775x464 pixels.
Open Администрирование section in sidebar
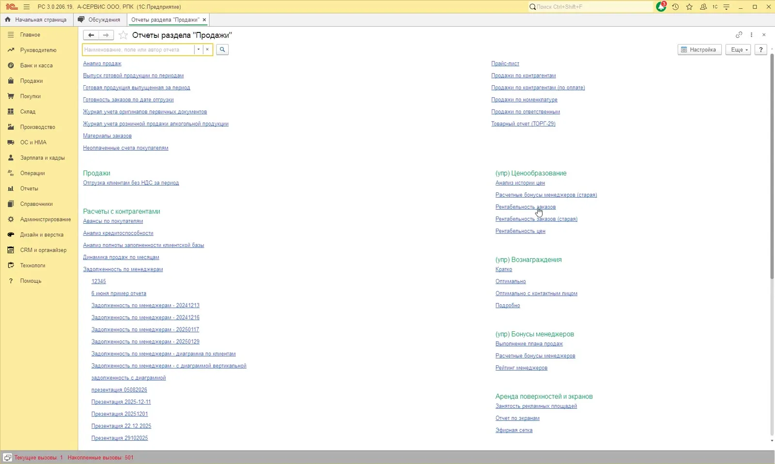[x=39, y=219]
